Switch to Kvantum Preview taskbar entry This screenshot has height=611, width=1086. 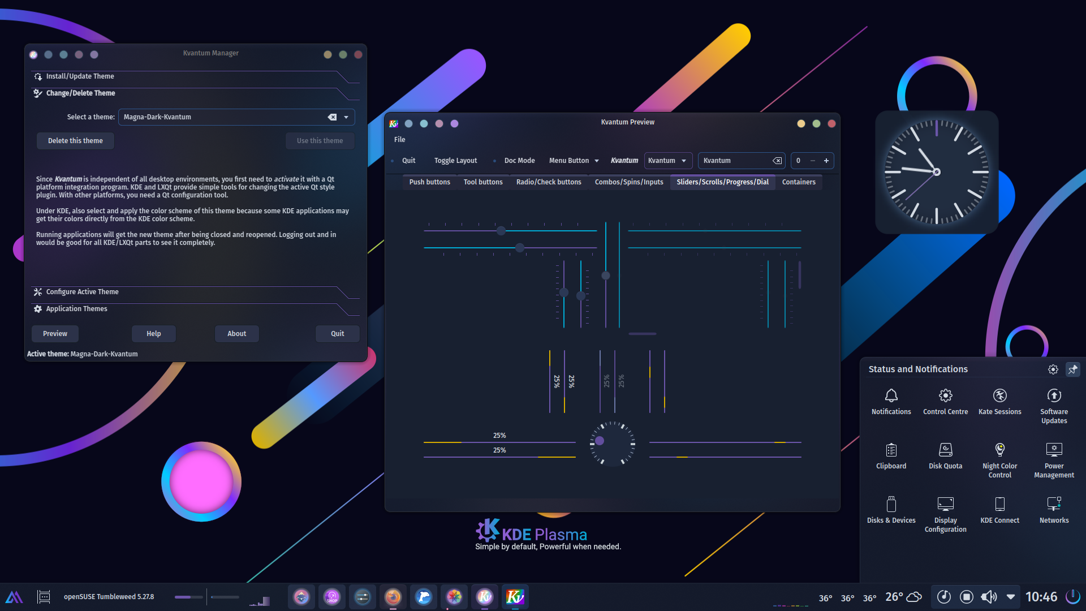[x=515, y=597]
